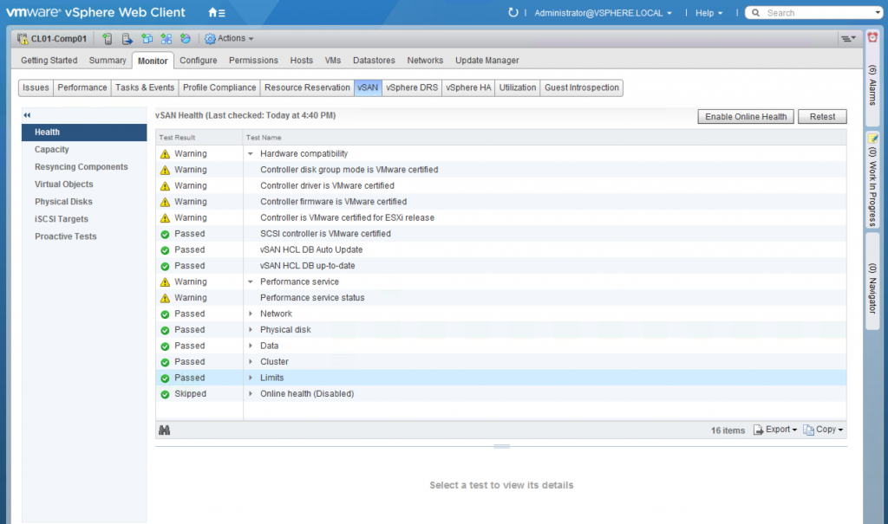Click the New vApp toolbar icon
The width and height of the screenshot is (888, 524).
[x=166, y=38]
